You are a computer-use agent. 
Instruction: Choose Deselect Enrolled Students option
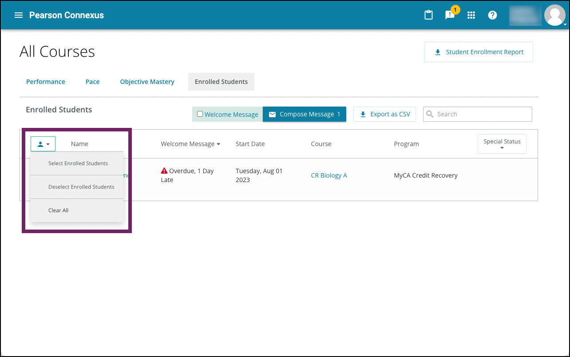pos(77,187)
